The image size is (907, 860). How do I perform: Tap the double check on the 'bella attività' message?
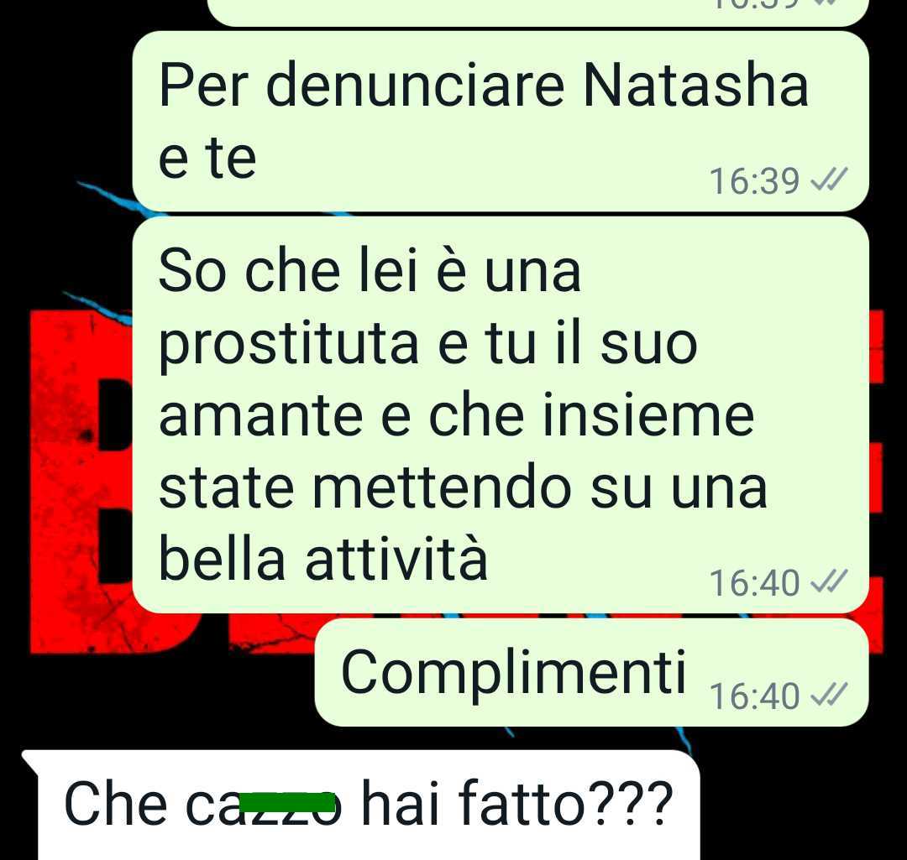click(830, 581)
